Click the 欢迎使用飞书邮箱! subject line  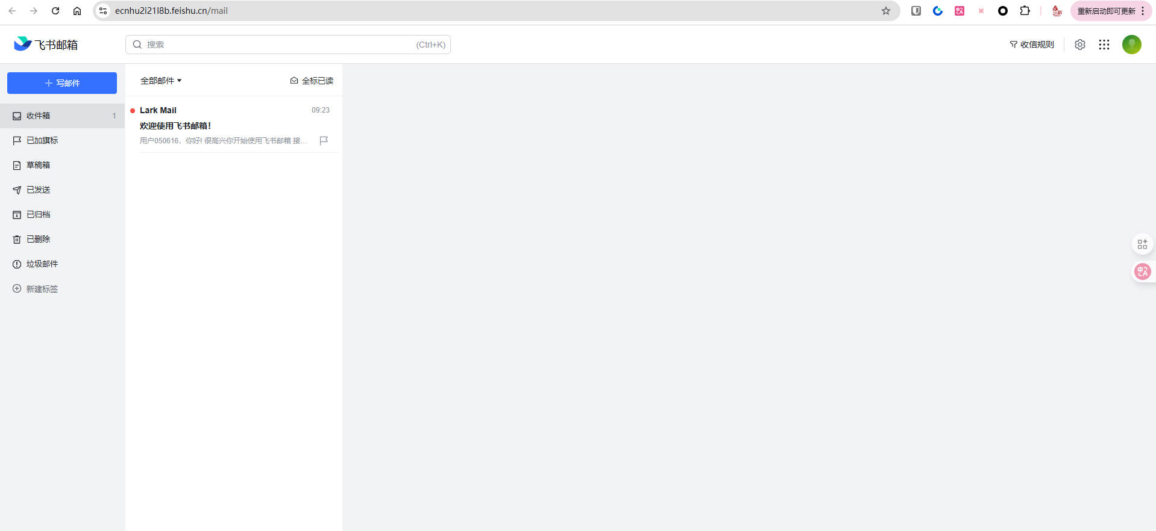175,126
